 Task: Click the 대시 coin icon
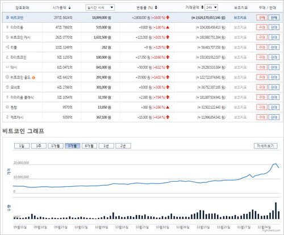[7, 67]
